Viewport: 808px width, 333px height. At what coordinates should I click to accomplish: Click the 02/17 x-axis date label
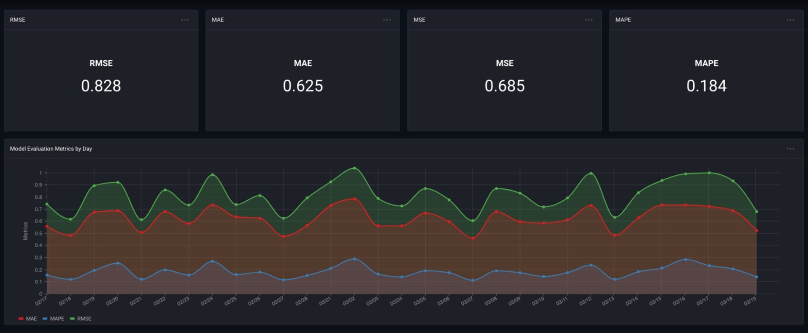[41, 301]
